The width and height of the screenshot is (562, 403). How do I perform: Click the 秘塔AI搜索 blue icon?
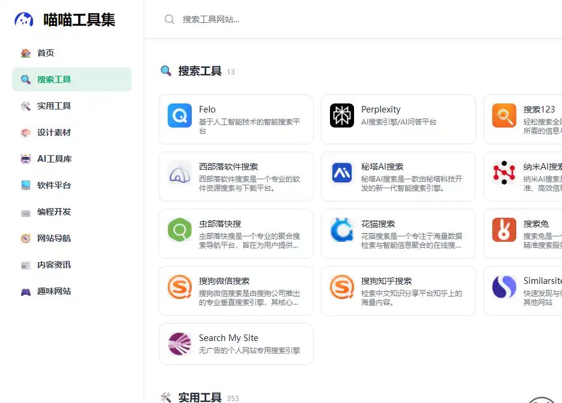pos(342,173)
